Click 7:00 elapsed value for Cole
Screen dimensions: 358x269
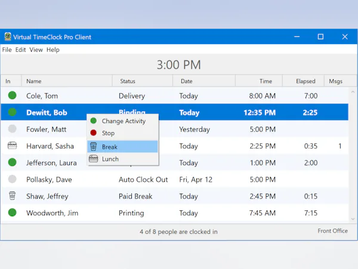coord(311,96)
